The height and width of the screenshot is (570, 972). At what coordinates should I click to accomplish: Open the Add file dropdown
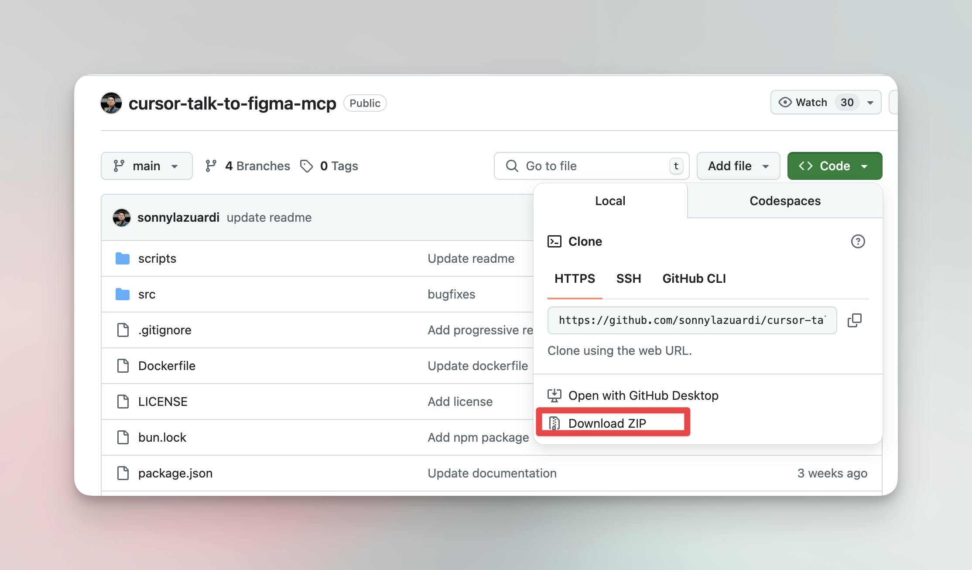coord(738,166)
